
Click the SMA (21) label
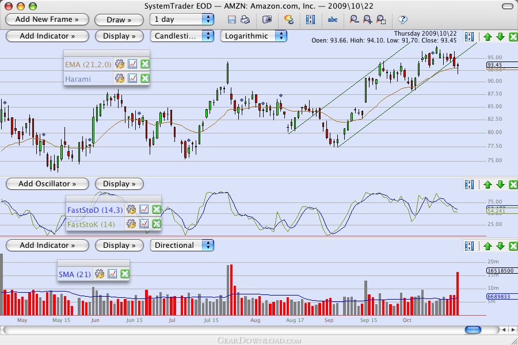[75, 274]
